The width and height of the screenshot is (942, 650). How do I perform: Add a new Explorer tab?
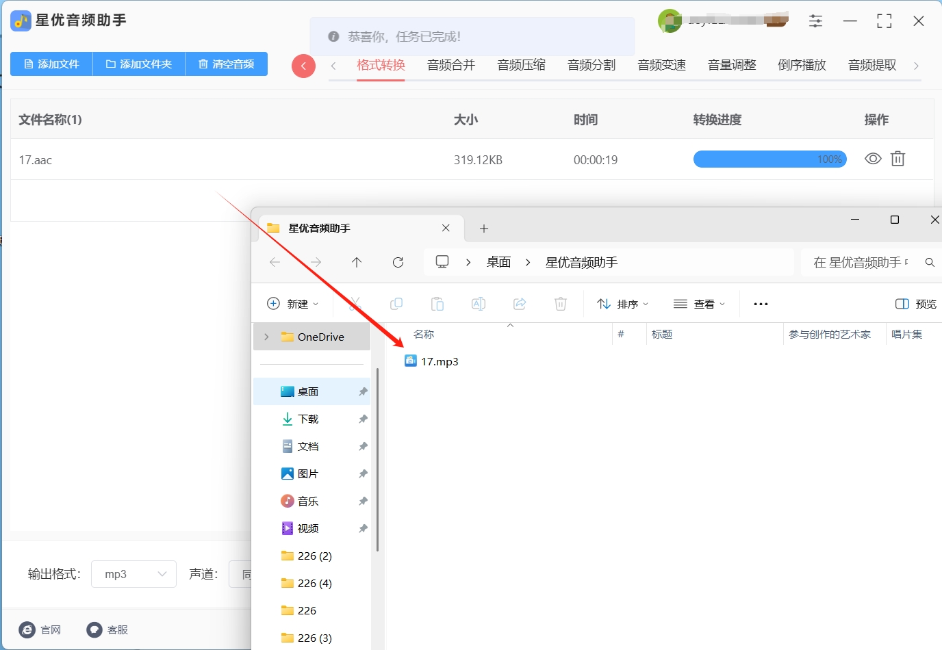tap(484, 229)
